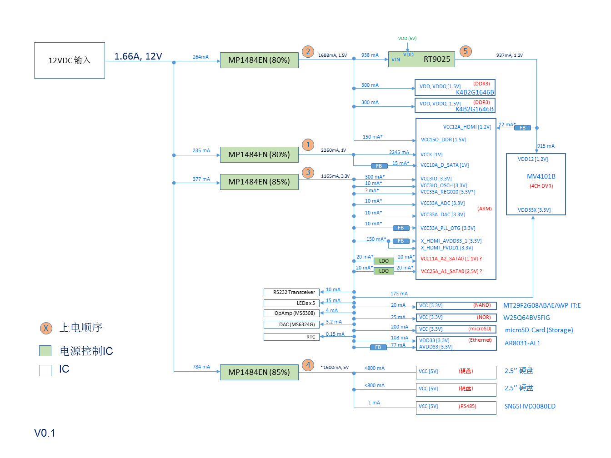The width and height of the screenshot is (611, 458).
Task: Select the LDO block feeding VCC11A_A2_SATA0
Action: [x=384, y=261]
